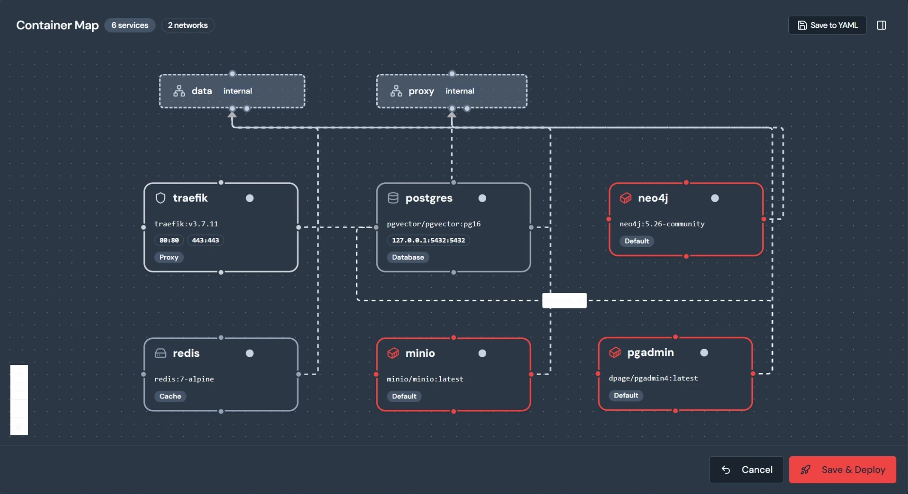Click the Save to YAML button
Image resolution: width=908 pixels, height=494 pixels.
click(827, 25)
